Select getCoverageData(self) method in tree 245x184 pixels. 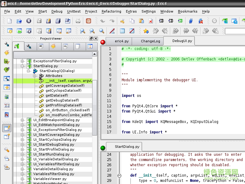pos(65,86)
